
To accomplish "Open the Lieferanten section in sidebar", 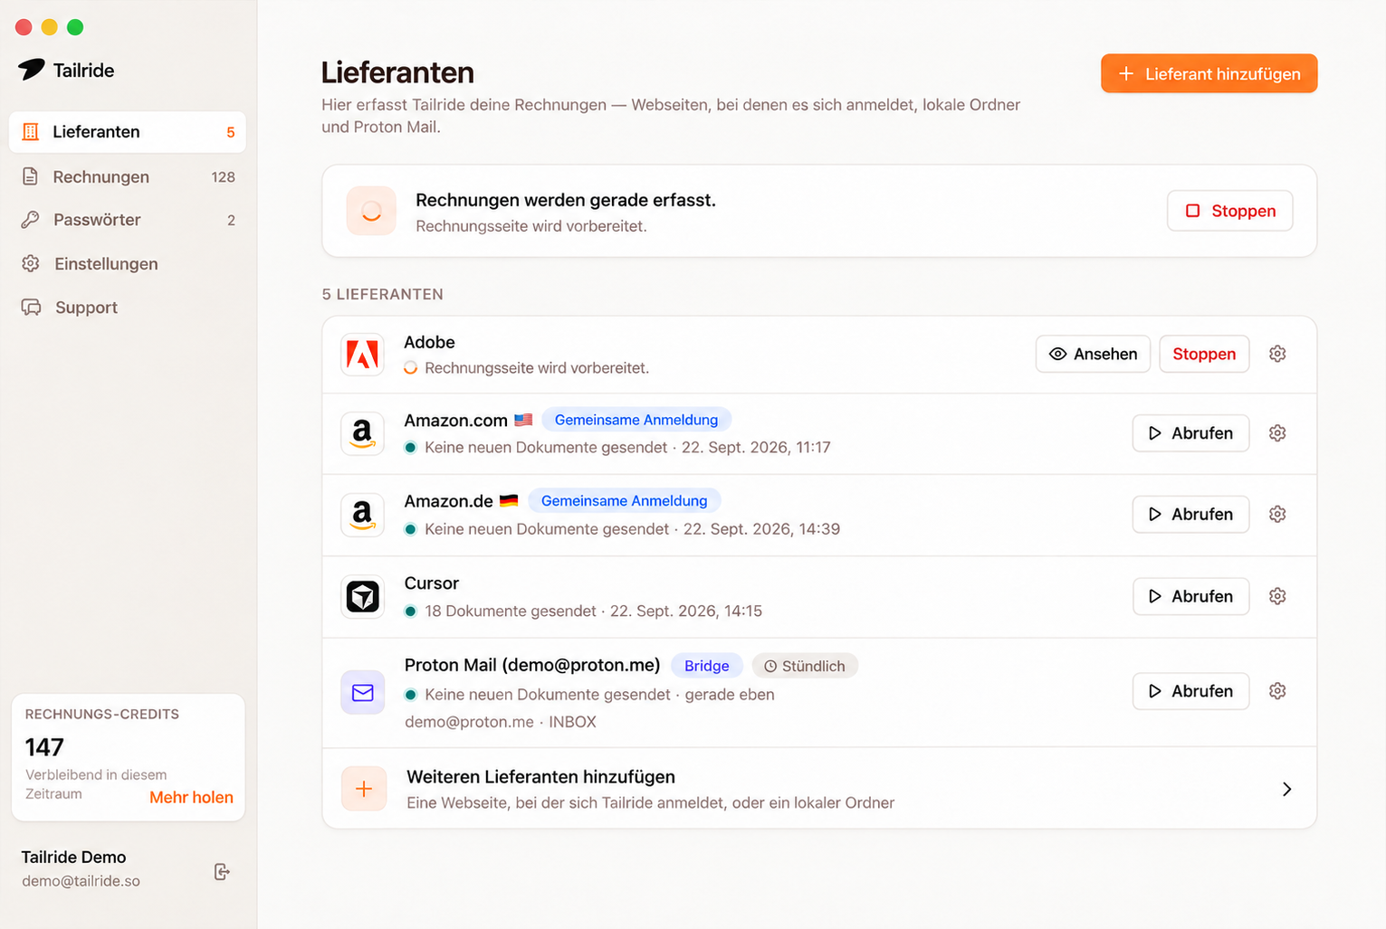I will pyautogui.click(x=128, y=132).
